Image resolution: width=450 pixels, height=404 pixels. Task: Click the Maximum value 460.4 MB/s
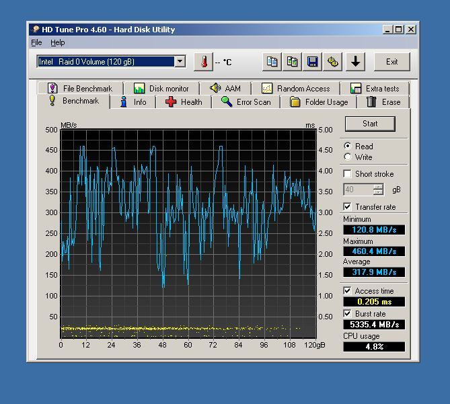[374, 251]
